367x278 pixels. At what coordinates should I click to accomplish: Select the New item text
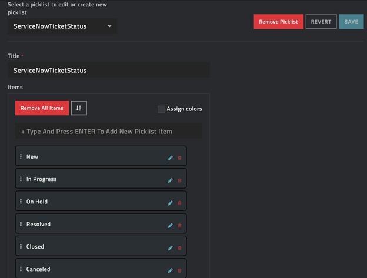(x=32, y=157)
